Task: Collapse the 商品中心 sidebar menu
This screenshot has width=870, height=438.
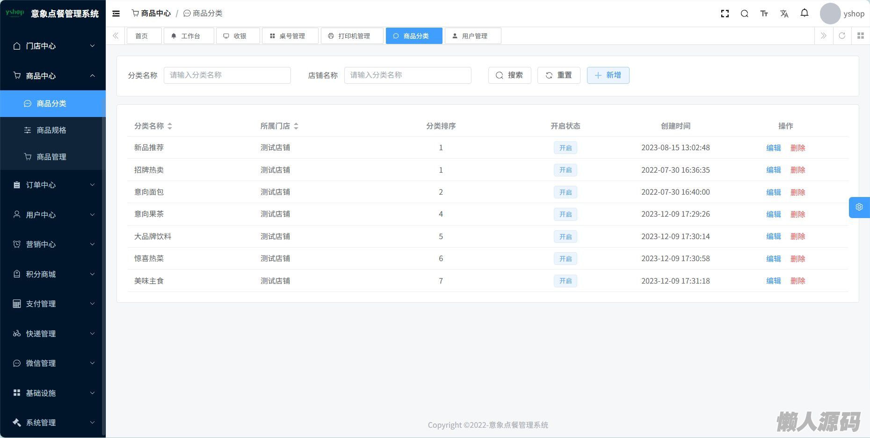Action: click(x=53, y=76)
